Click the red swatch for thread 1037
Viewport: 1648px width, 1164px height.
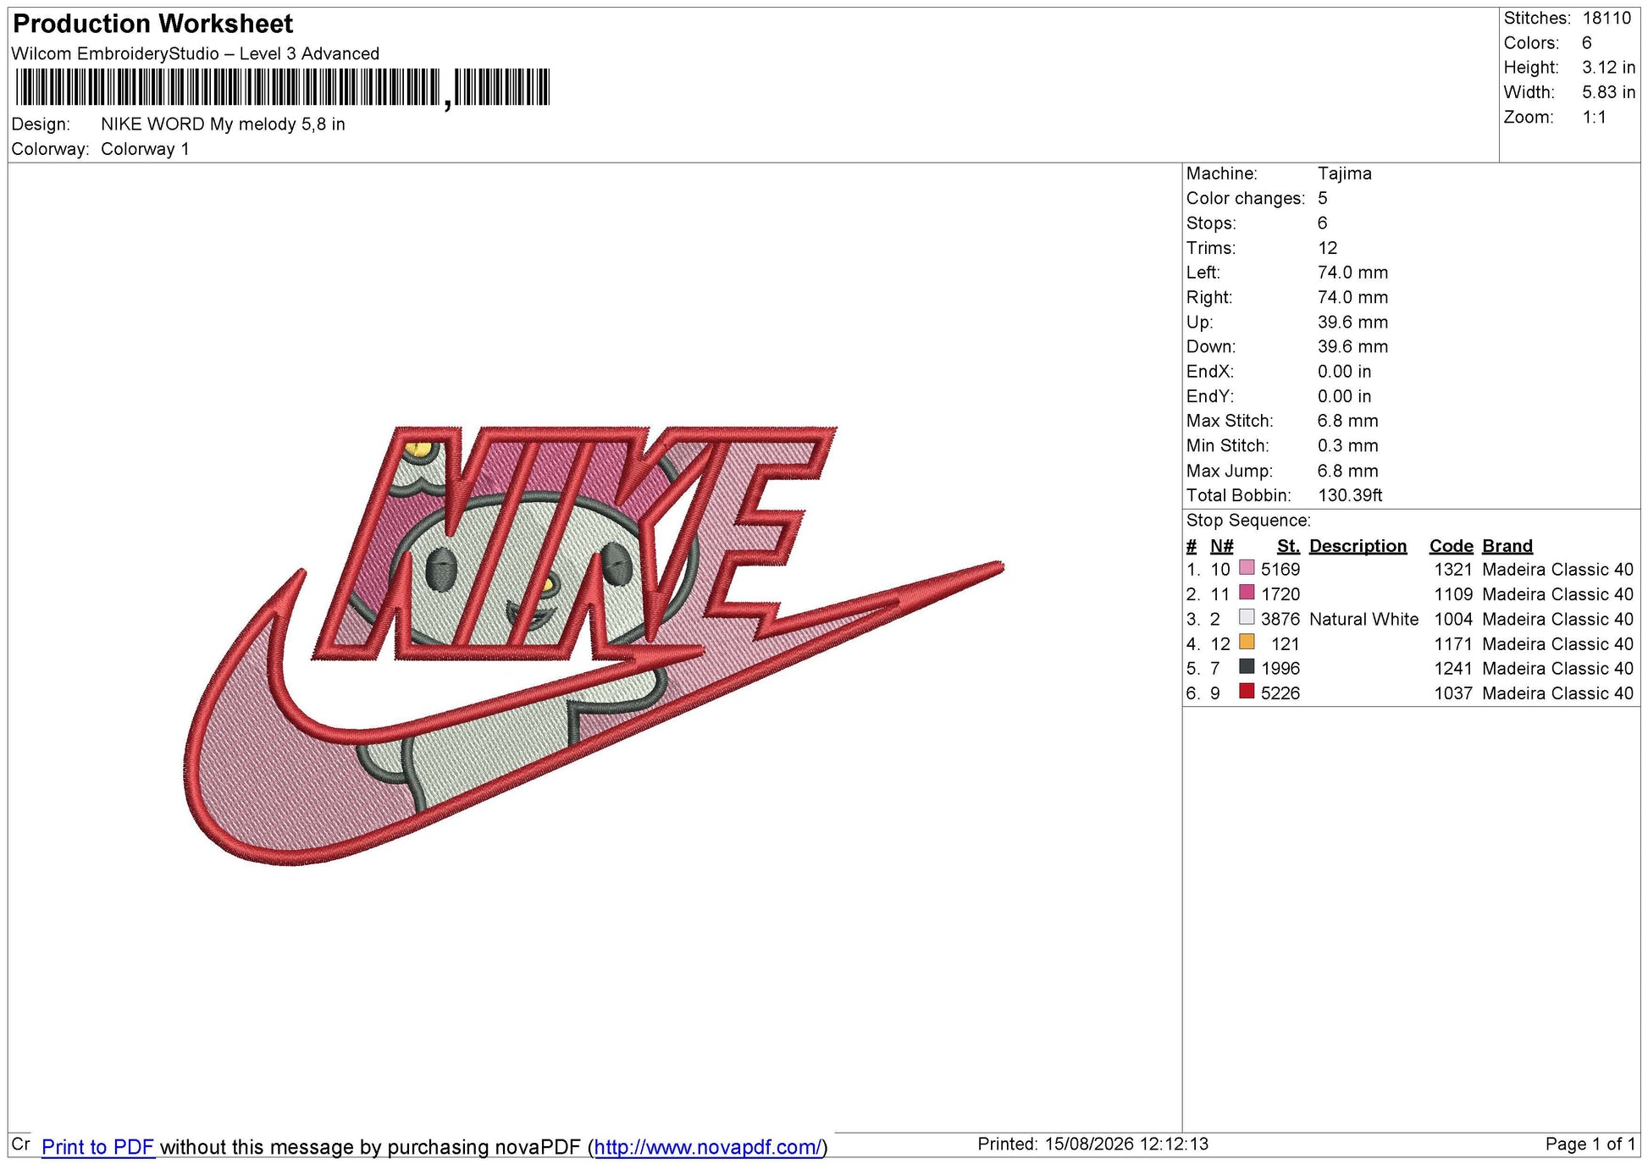coord(1246,691)
